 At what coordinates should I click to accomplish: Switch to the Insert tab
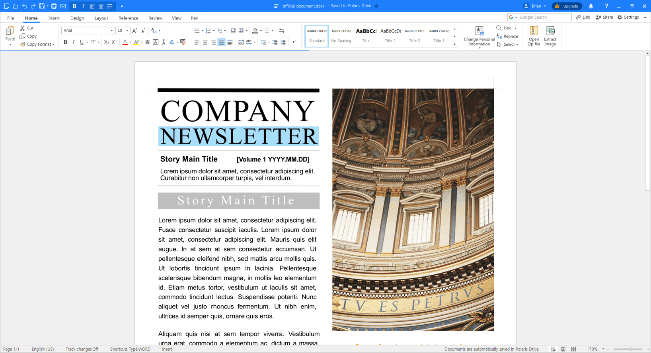pyautogui.click(x=54, y=18)
